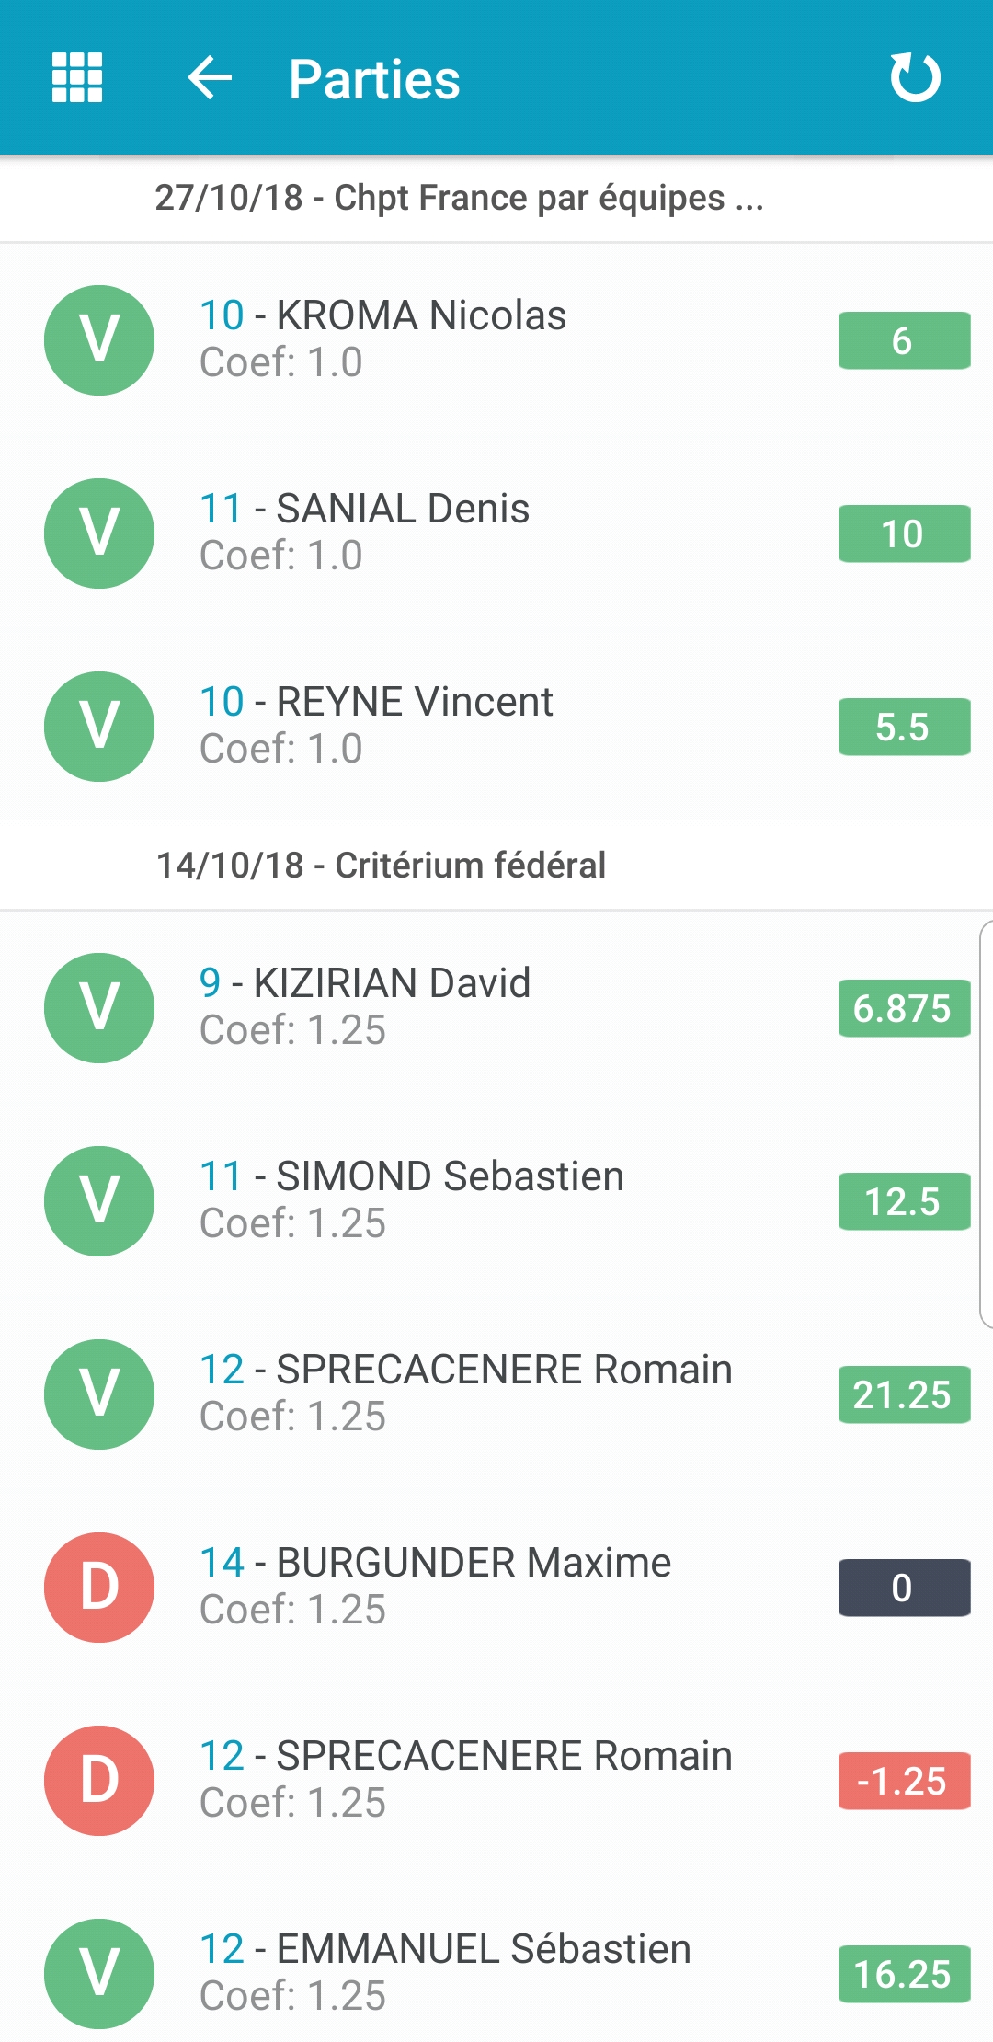Select the 27/10/18 Chpt France par équipes header
The height and width of the screenshot is (2042, 993).
pyautogui.click(x=460, y=198)
